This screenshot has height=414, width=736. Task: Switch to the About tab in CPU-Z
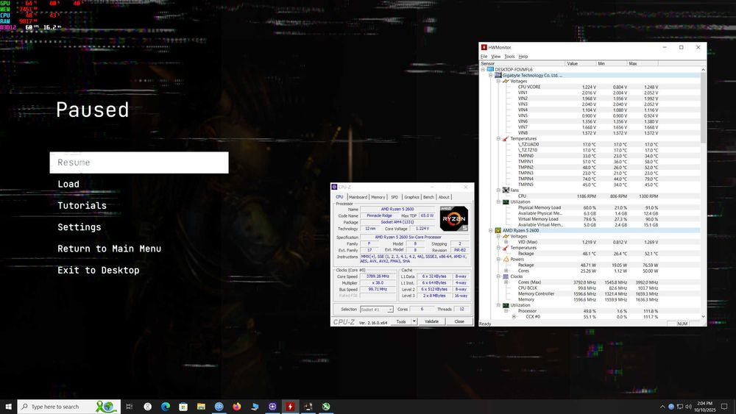(444, 197)
